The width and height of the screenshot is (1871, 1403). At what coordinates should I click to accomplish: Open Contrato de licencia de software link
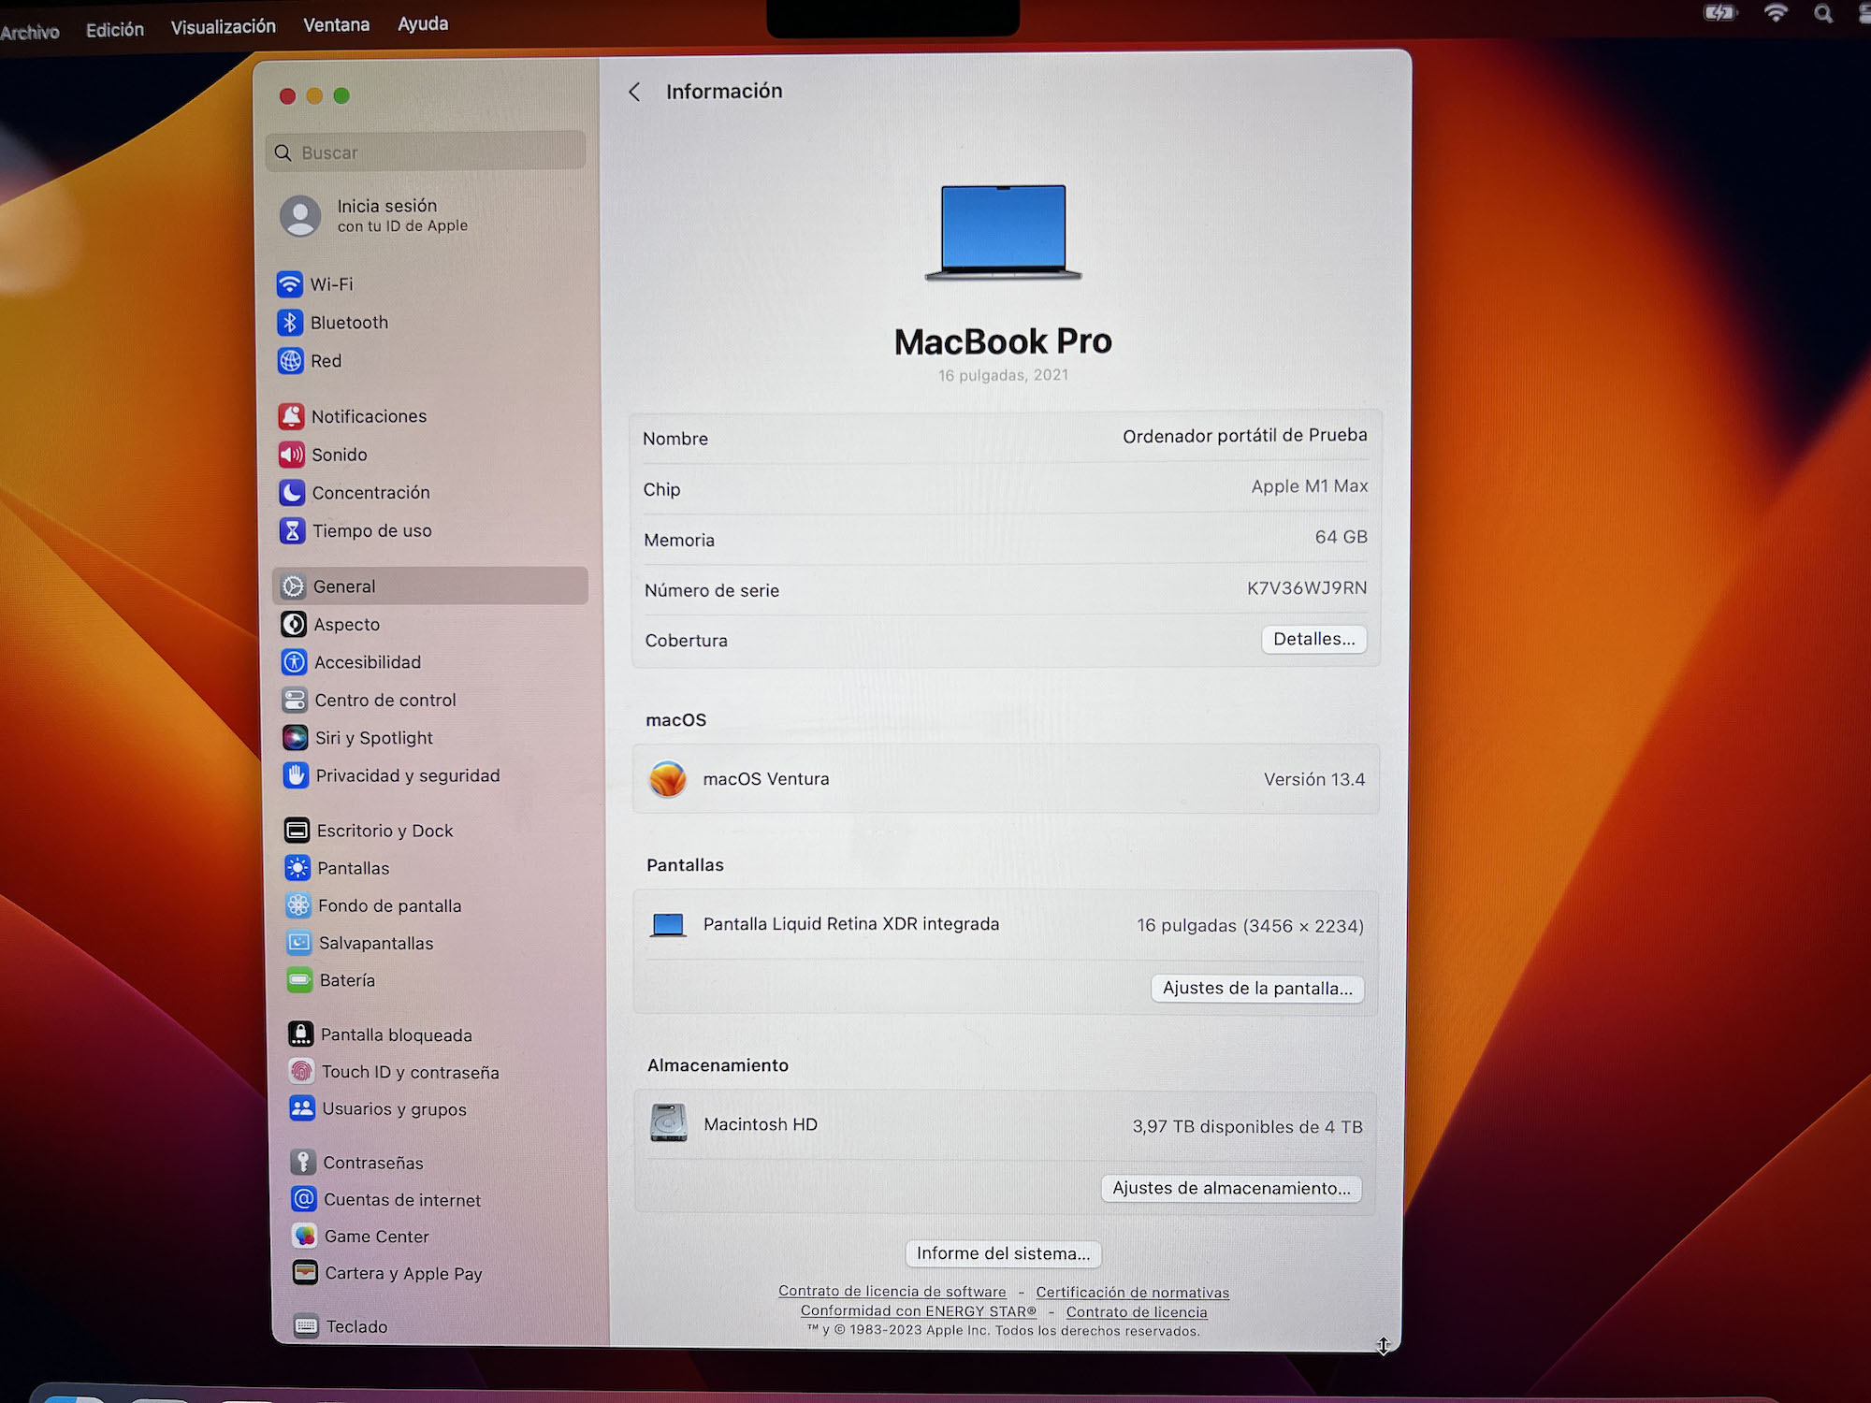[x=892, y=1291]
